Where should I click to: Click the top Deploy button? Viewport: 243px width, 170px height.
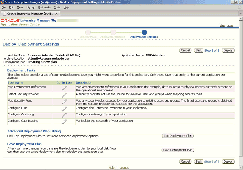tap(228, 50)
